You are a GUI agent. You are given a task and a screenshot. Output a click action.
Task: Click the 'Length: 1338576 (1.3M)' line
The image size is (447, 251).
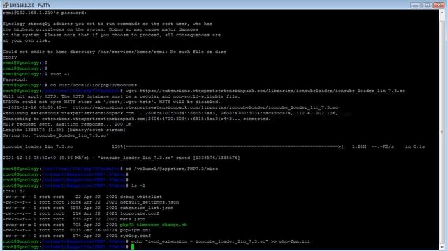click(64, 130)
